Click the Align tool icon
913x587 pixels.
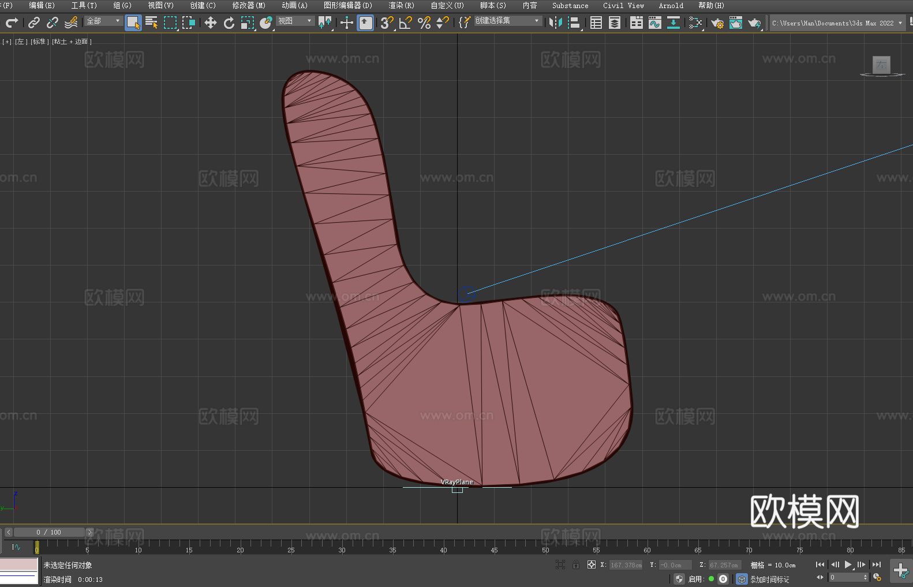click(574, 23)
